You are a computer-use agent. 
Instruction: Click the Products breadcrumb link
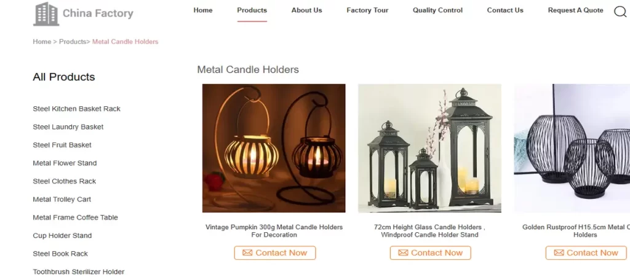pyautogui.click(x=73, y=42)
